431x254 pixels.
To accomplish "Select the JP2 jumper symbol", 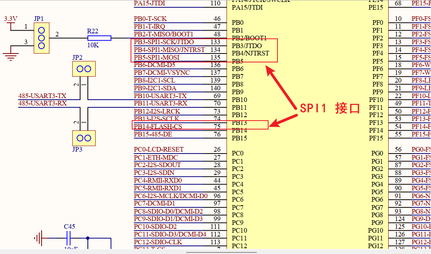I will 84,69.
